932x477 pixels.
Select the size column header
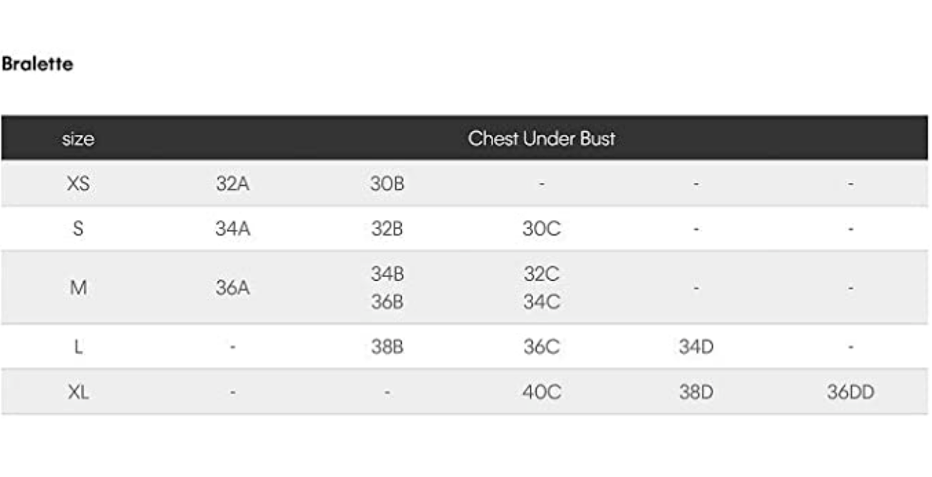[78, 139]
